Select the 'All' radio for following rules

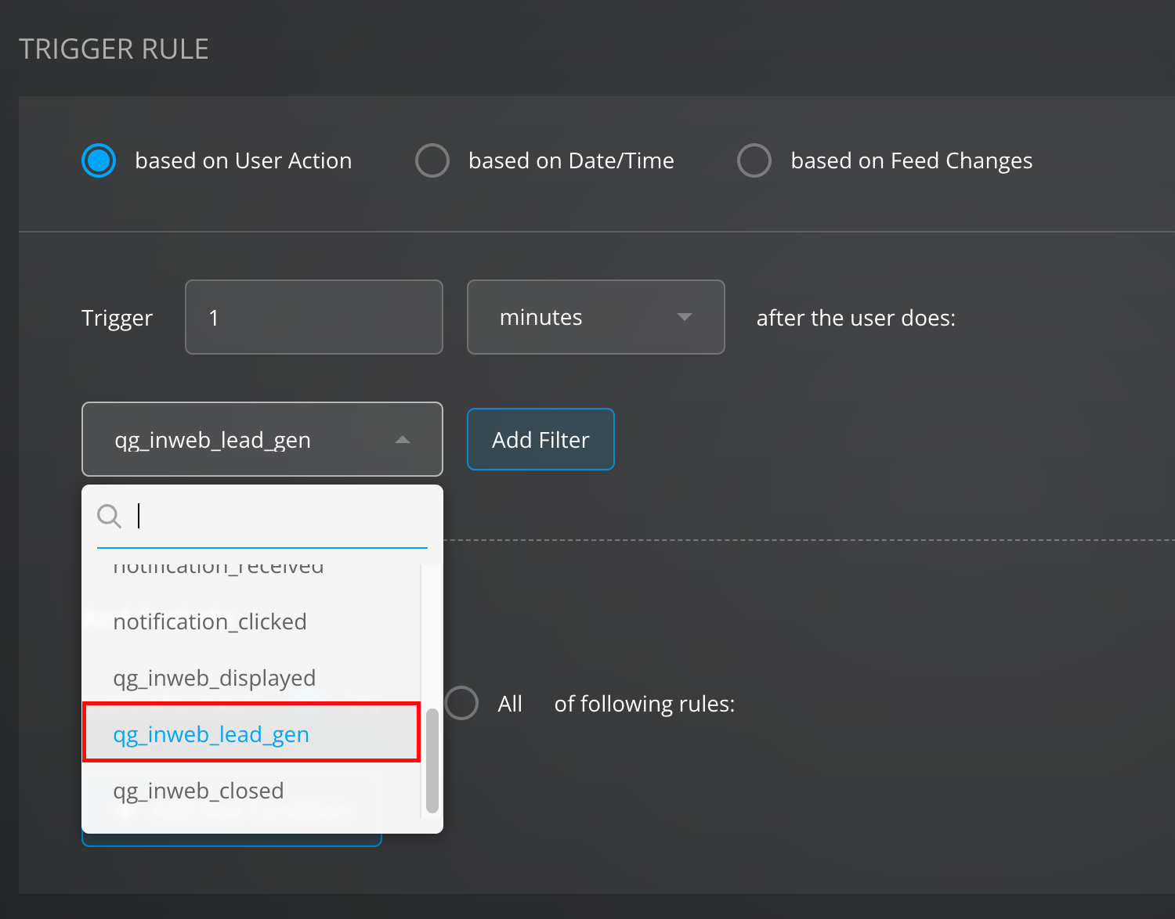[x=462, y=703]
